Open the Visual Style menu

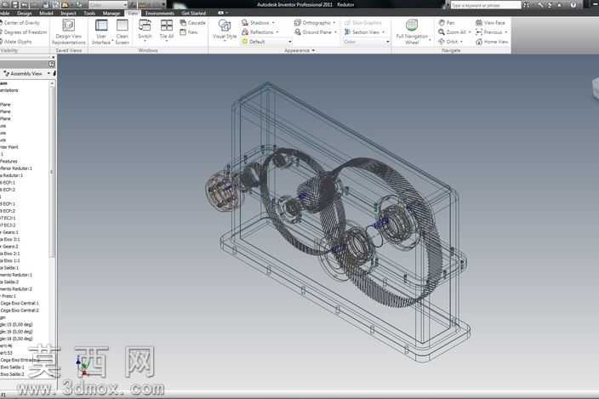pyautogui.click(x=225, y=30)
